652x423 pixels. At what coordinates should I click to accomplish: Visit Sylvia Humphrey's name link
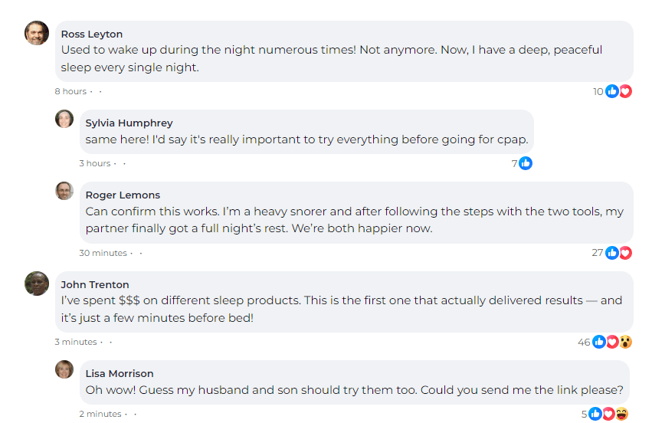129,123
